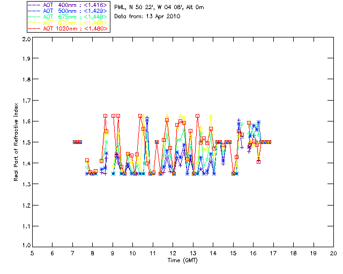Screen dimensions: 343x274
Task: Click the x-axis hour label 17
Action: pyautogui.click(x=273, y=253)
